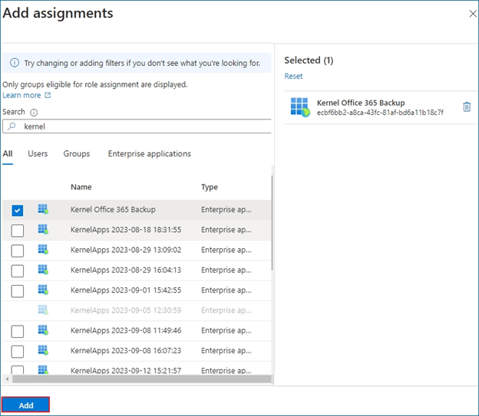The width and height of the screenshot is (479, 416).
Task: Click the app icon for KernelApps 2023-08-29 13:09:02
Action: [43, 249]
